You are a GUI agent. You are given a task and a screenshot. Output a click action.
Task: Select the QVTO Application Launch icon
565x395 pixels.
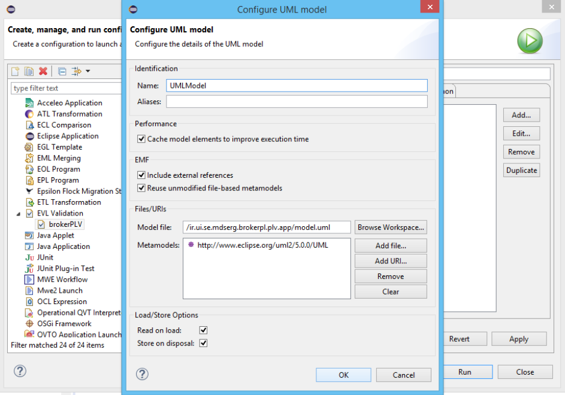point(29,334)
